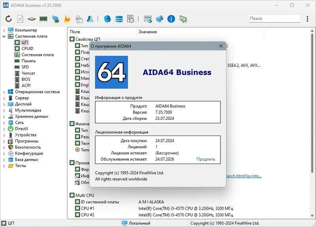Open the blue Info toolbar icon
This screenshot has height=227, width=316.
pos(171,19)
